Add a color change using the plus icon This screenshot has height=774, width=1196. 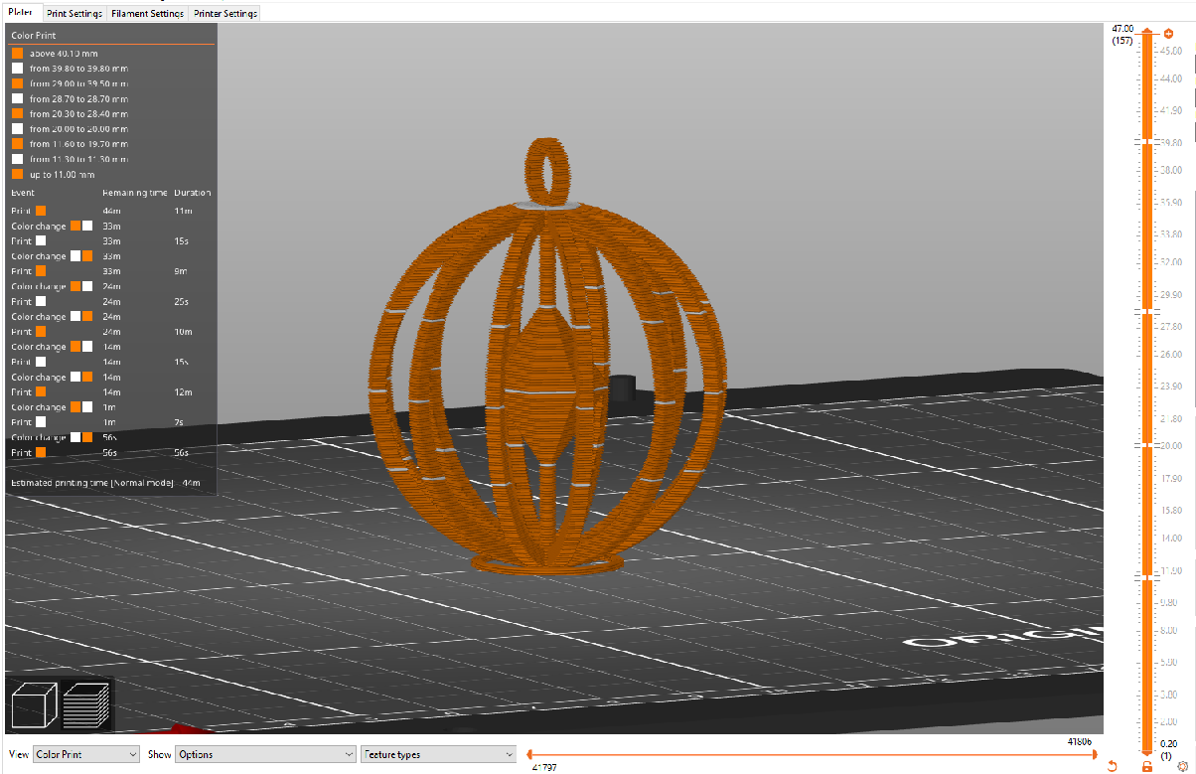pos(1168,33)
